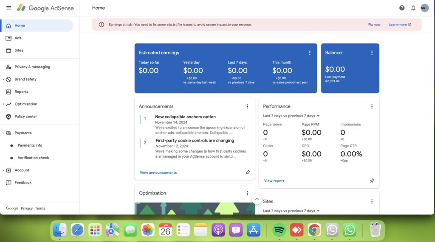The width and height of the screenshot is (435, 242).
Task: Click the help question mark icon
Action: (402, 8)
